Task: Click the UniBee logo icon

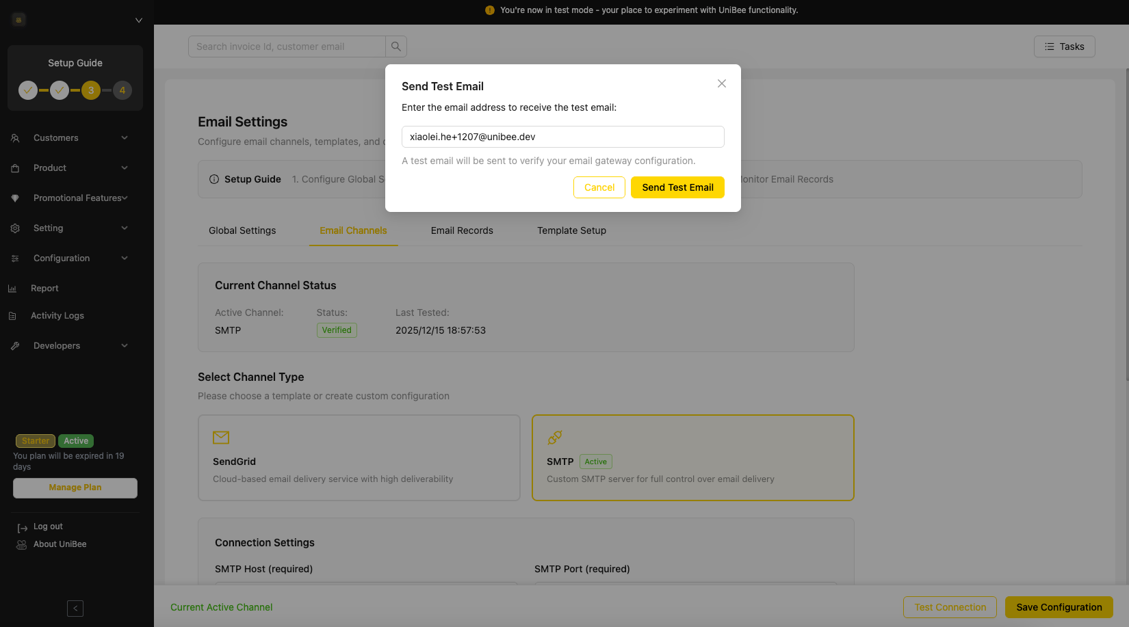Action: coord(18,20)
